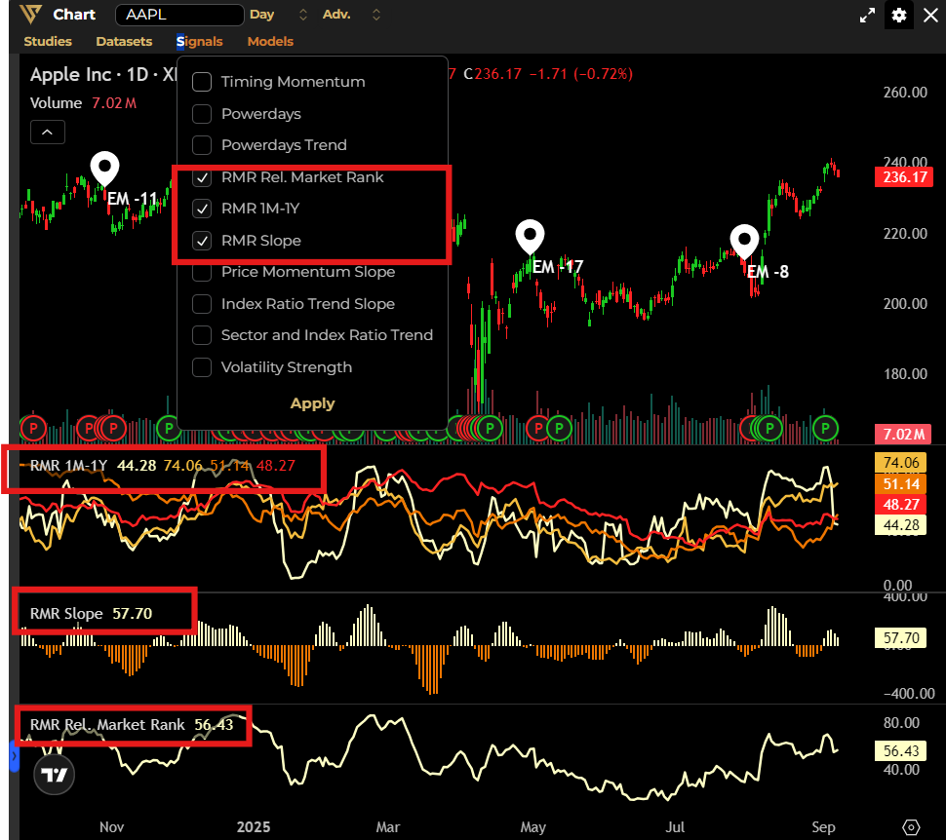Click the AAPL ticker input field
This screenshot has height=840, width=946.
coord(179,15)
